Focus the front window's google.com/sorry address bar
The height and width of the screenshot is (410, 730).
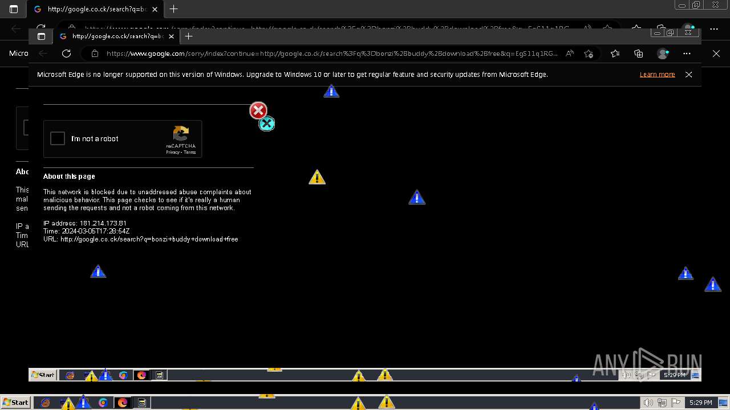pyautogui.click(x=332, y=54)
